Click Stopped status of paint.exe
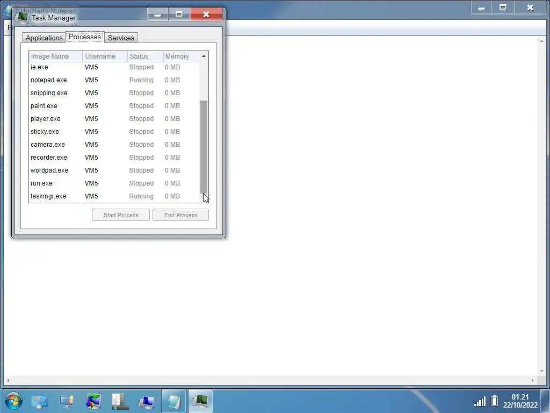 click(141, 106)
